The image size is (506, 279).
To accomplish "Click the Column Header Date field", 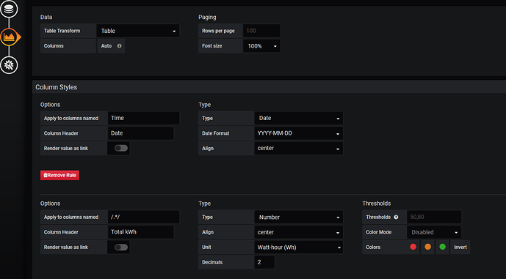I will coord(141,133).
